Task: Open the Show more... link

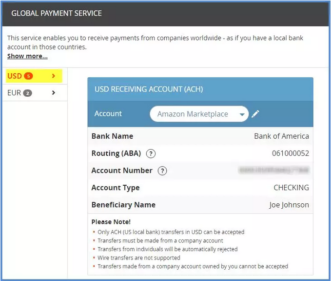Action: pos(27,56)
